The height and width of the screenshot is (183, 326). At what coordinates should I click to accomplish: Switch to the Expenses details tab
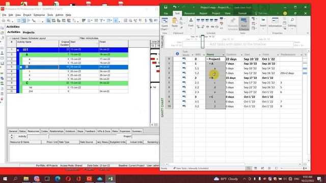[125, 131]
